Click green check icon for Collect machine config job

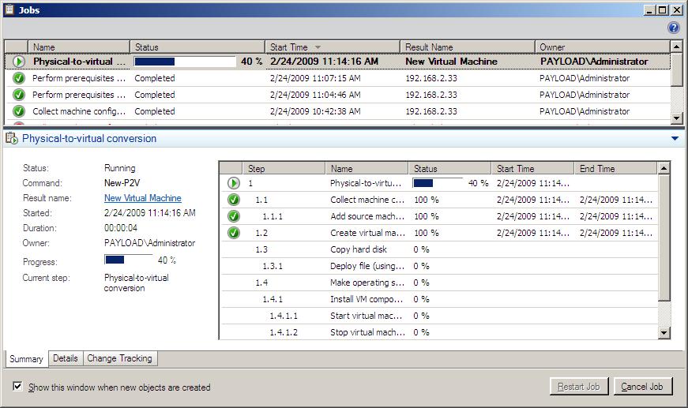tap(19, 111)
